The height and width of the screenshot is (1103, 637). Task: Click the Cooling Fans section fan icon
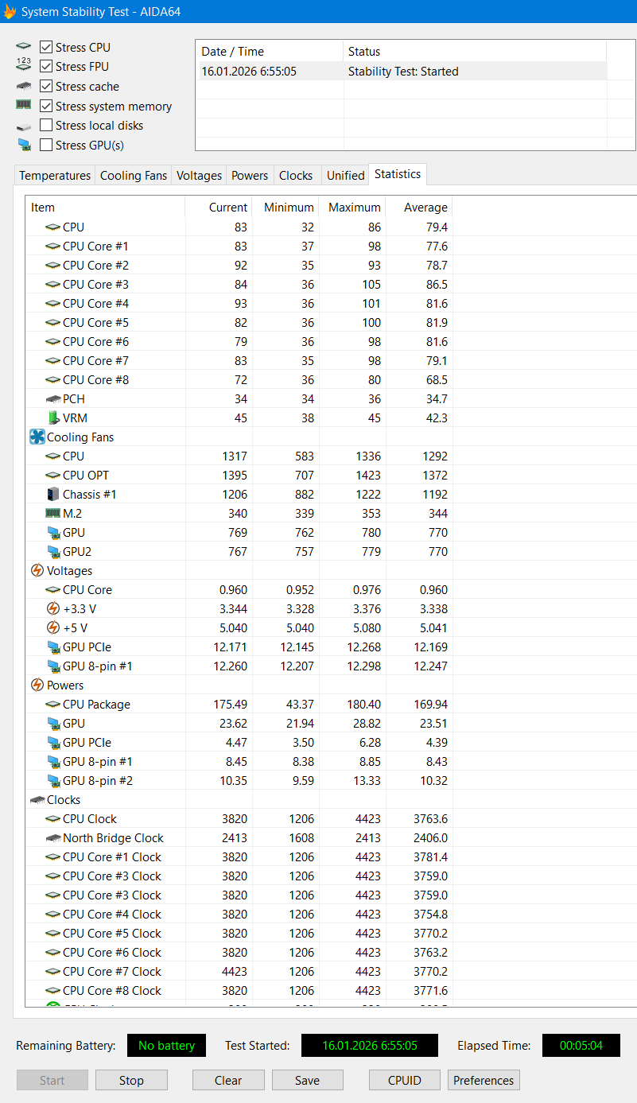point(37,437)
